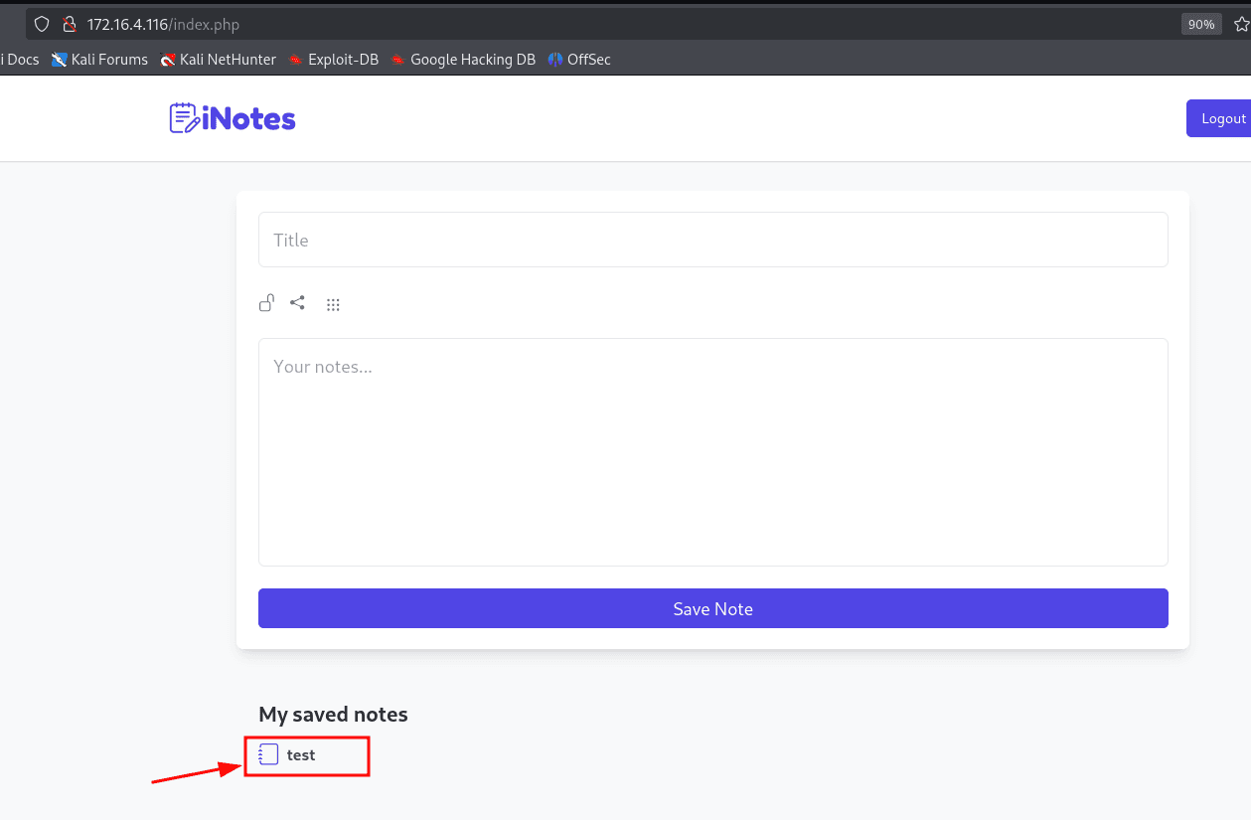Screen dimensions: 1251x820
Task: Open the saved note named test
Action: pyautogui.click(x=300, y=755)
